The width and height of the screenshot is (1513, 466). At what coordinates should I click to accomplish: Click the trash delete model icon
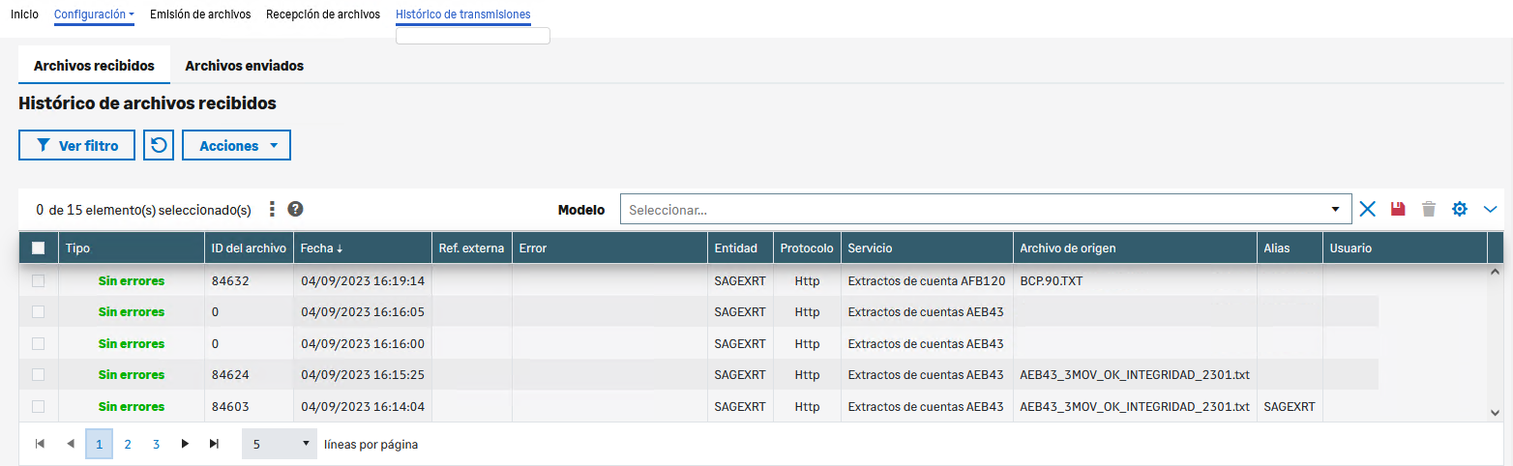tap(1428, 209)
